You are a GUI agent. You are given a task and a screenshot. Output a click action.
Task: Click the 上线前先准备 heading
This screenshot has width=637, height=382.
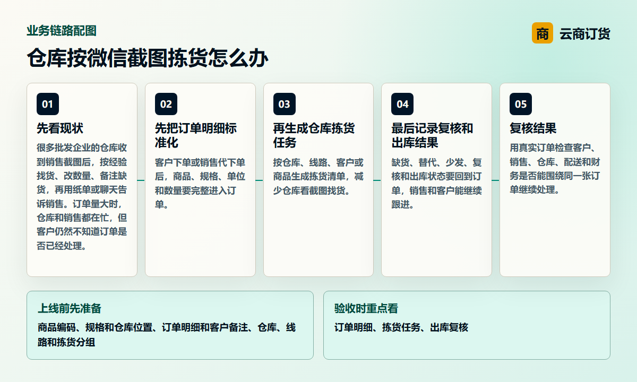[x=70, y=309]
